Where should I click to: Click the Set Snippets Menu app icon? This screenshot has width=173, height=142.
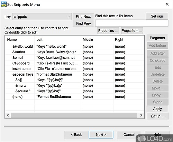(4, 4)
